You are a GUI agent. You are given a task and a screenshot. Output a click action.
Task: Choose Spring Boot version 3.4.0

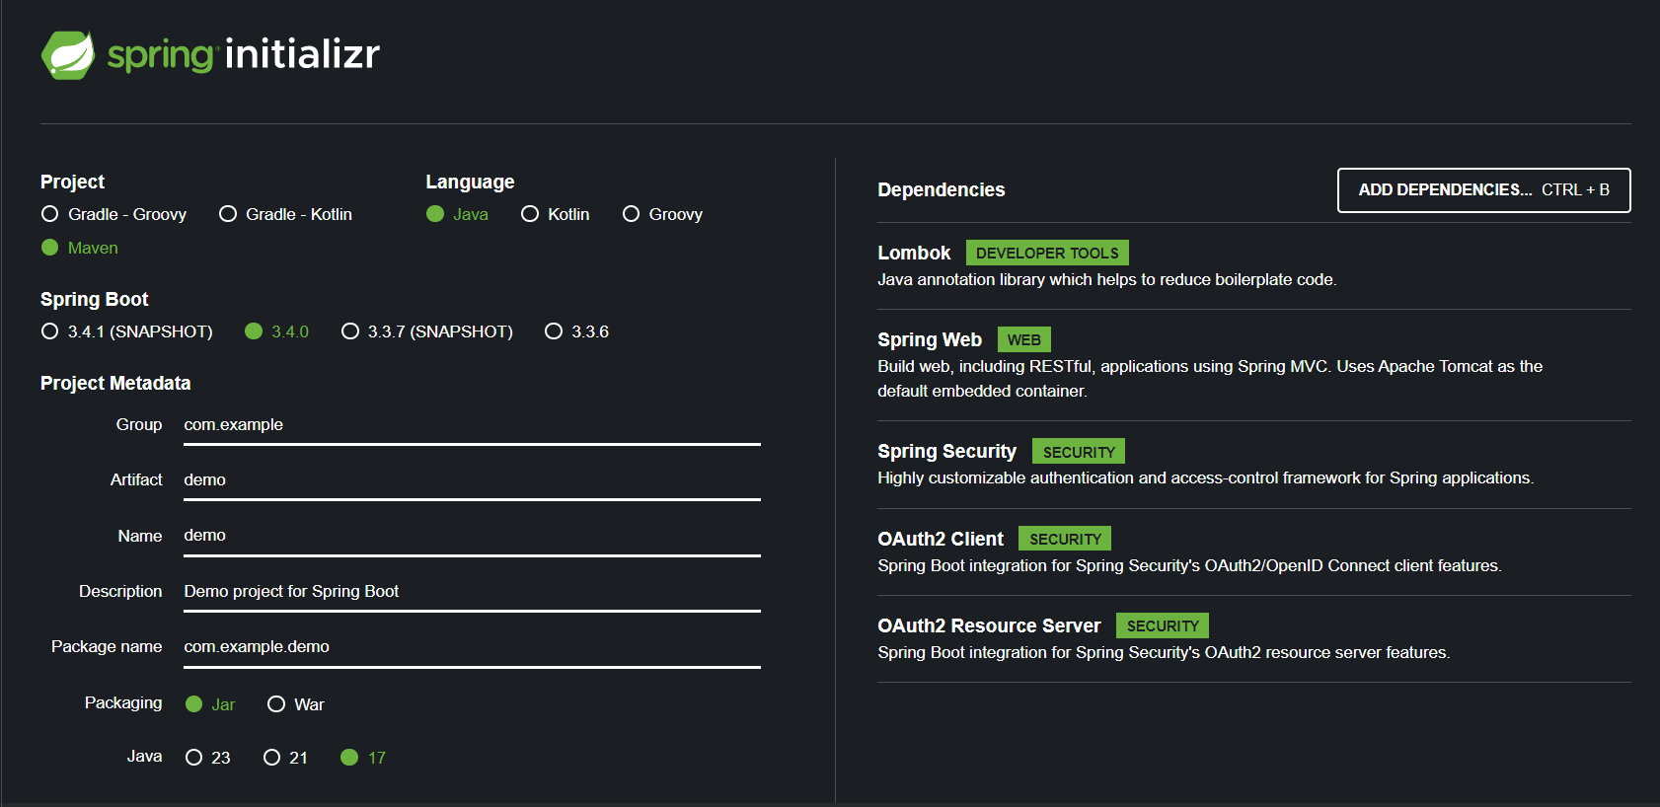point(276,331)
